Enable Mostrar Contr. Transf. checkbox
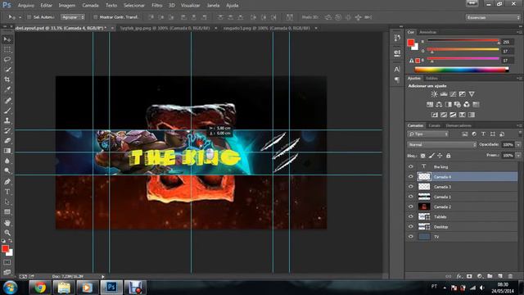Image resolution: width=524 pixels, height=295 pixels. [95, 17]
